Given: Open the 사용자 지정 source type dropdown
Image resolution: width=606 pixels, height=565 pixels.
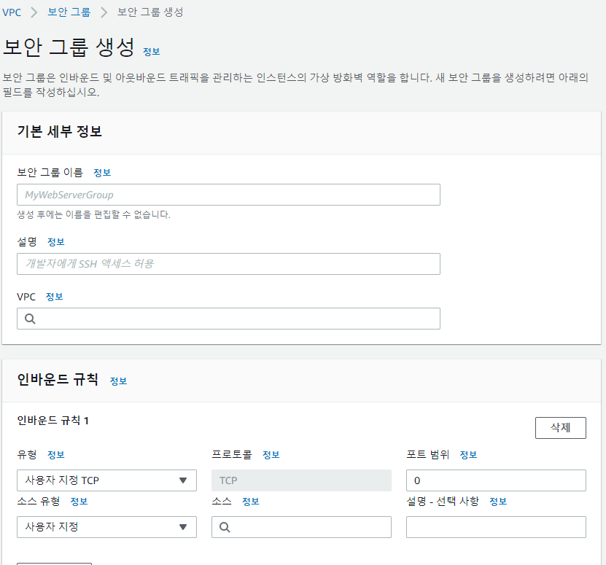Looking at the screenshot, I should pyautogui.click(x=106, y=527).
